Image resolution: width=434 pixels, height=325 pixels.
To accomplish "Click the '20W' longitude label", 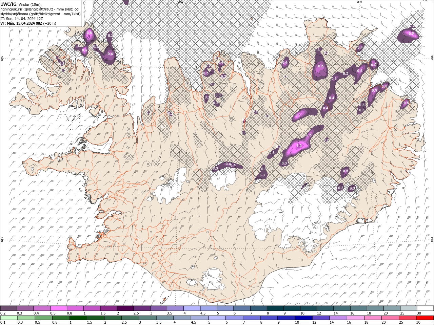I will tap(180, 2).
